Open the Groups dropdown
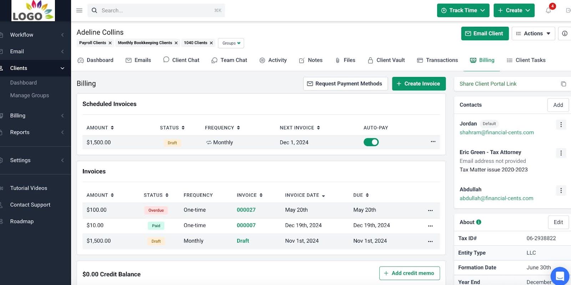Viewport: 571px width, 285px height. pyautogui.click(x=231, y=43)
